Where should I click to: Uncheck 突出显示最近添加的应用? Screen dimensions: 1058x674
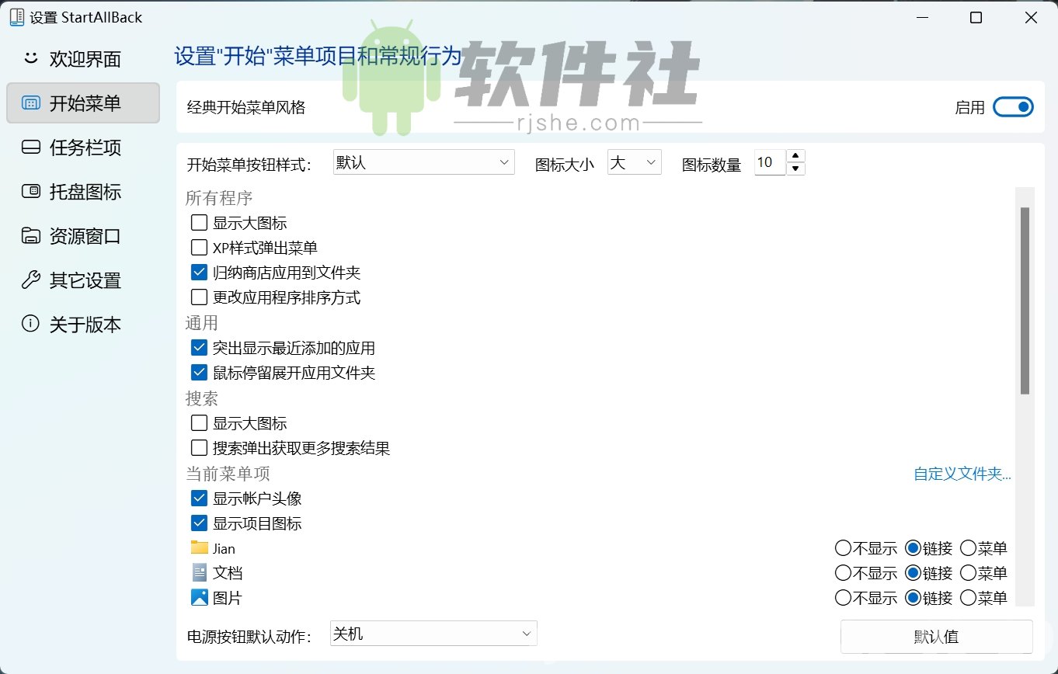(199, 348)
